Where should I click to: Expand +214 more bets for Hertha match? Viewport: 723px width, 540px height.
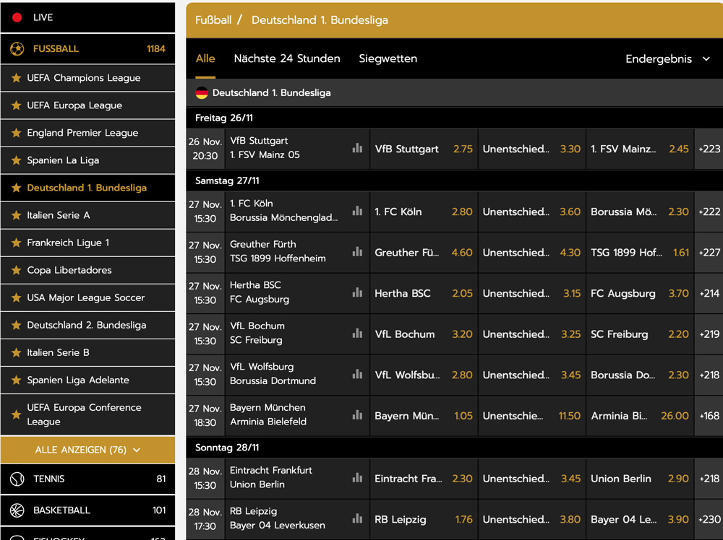point(709,293)
